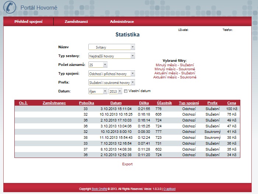Viewport: 258px width, 194px height.
Task: Click date cell 7.10.2013 12:16:54
Action: [116, 144]
